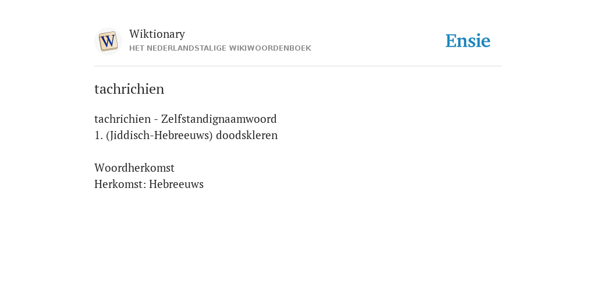Image resolution: width=596 pixels, height=298 pixels.
Task: Click the word WIKIWOORDENBOEK in subtitle
Action: [x=270, y=48]
